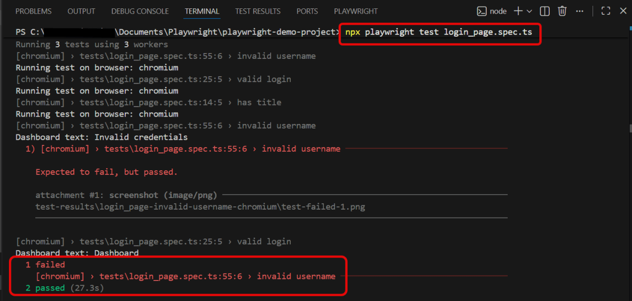The height and width of the screenshot is (301, 632).
Task: Click the terminal scrollbar thumb
Action: (629, 128)
